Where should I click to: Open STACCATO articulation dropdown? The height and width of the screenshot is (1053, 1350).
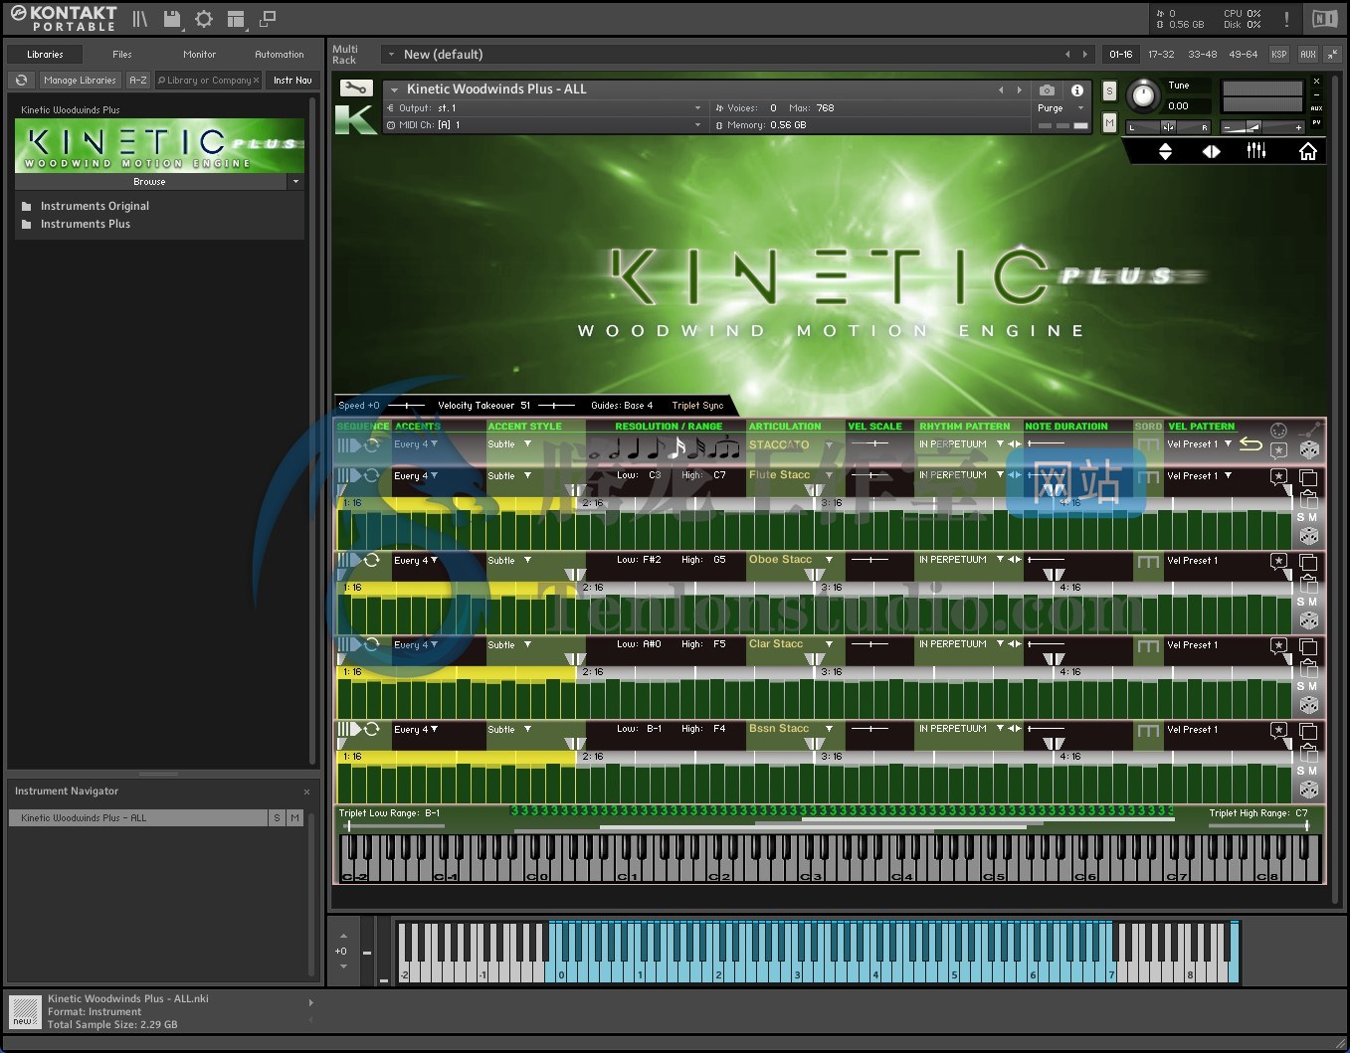(790, 444)
